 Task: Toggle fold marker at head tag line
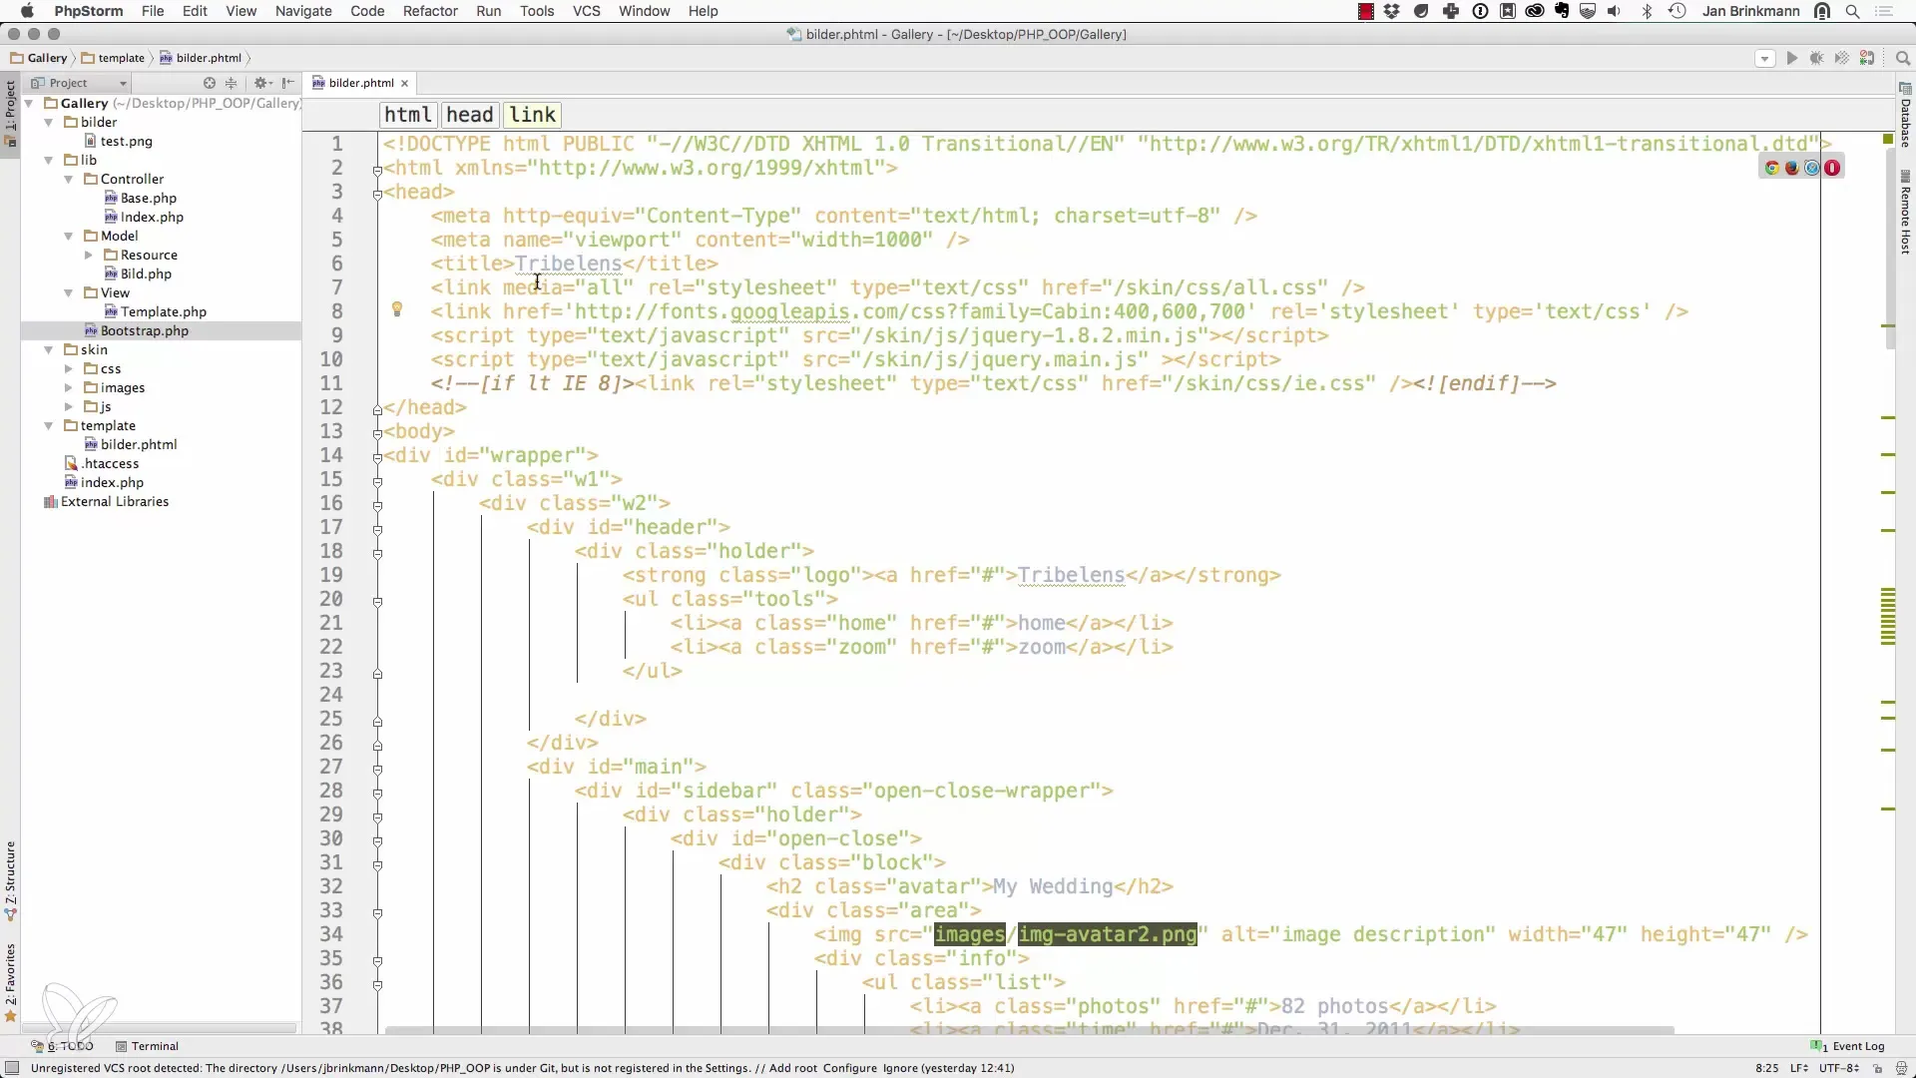(x=377, y=193)
